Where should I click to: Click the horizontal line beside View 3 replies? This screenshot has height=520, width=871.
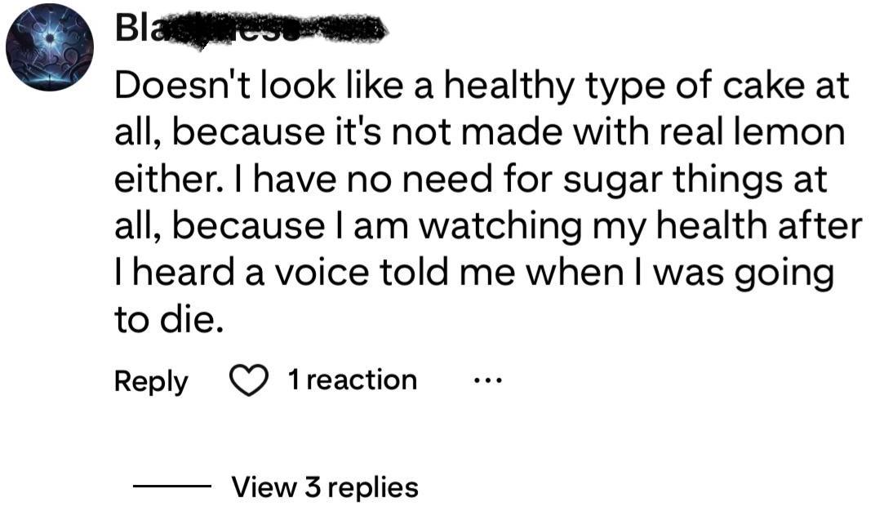pos(171,487)
